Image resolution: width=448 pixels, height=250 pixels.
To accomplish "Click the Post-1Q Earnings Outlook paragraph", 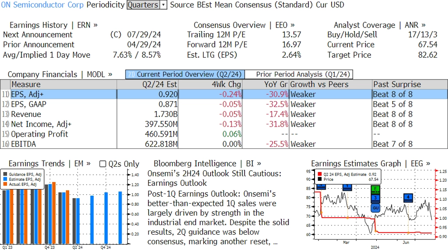I will tap(218, 218).
